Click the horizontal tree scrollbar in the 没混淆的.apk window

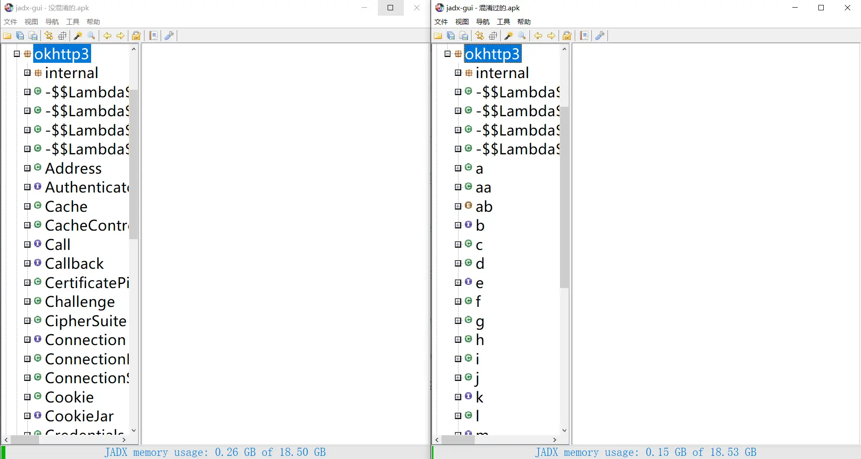coord(25,440)
